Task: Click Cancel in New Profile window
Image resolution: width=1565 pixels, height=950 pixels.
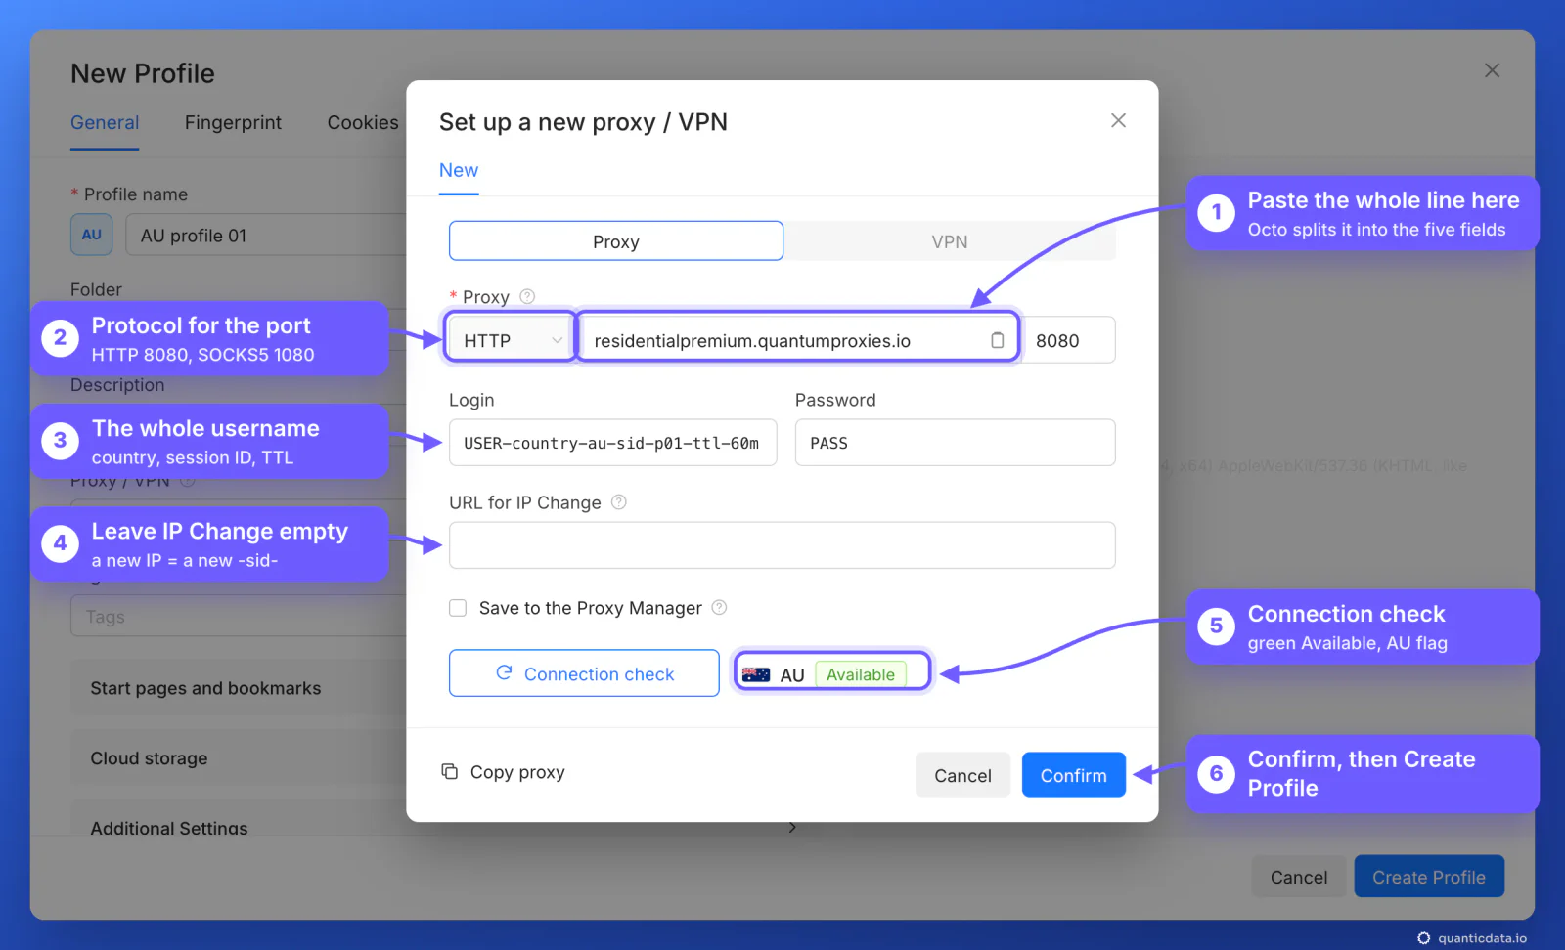Action: [x=1299, y=877]
